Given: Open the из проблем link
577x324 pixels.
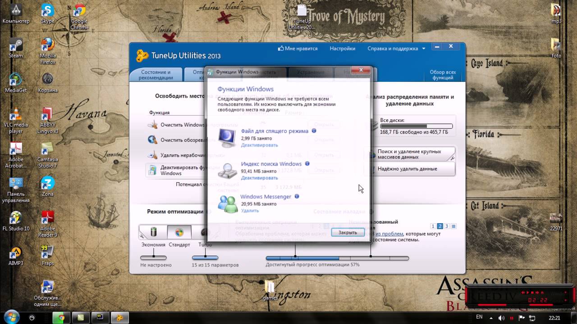Looking at the screenshot, I should point(389,234).
